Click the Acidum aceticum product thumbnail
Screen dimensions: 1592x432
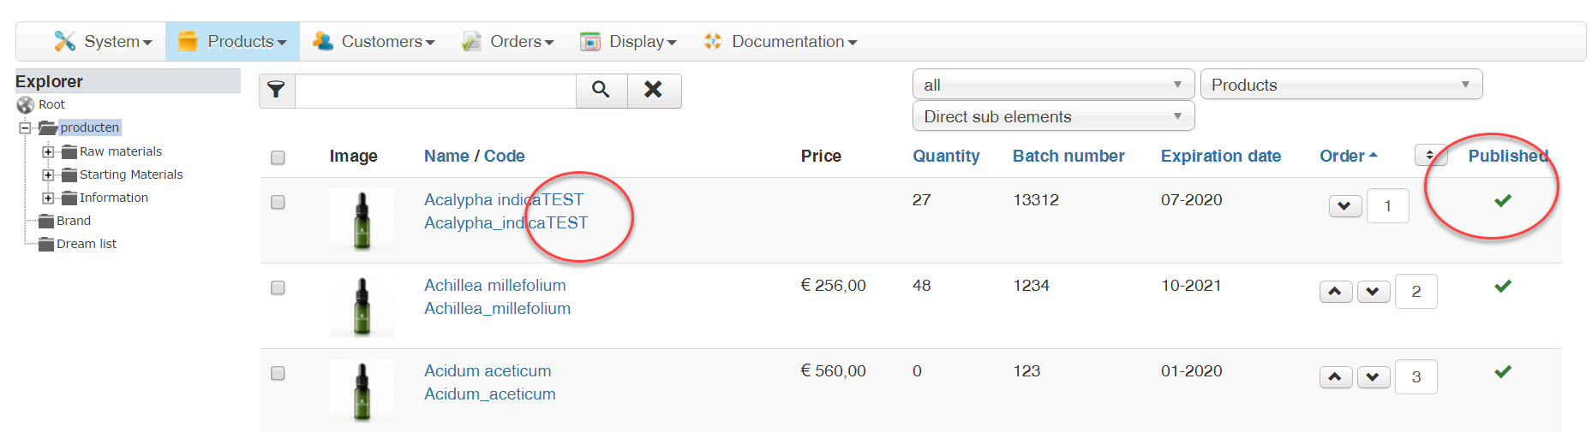(x=362, y=391)
